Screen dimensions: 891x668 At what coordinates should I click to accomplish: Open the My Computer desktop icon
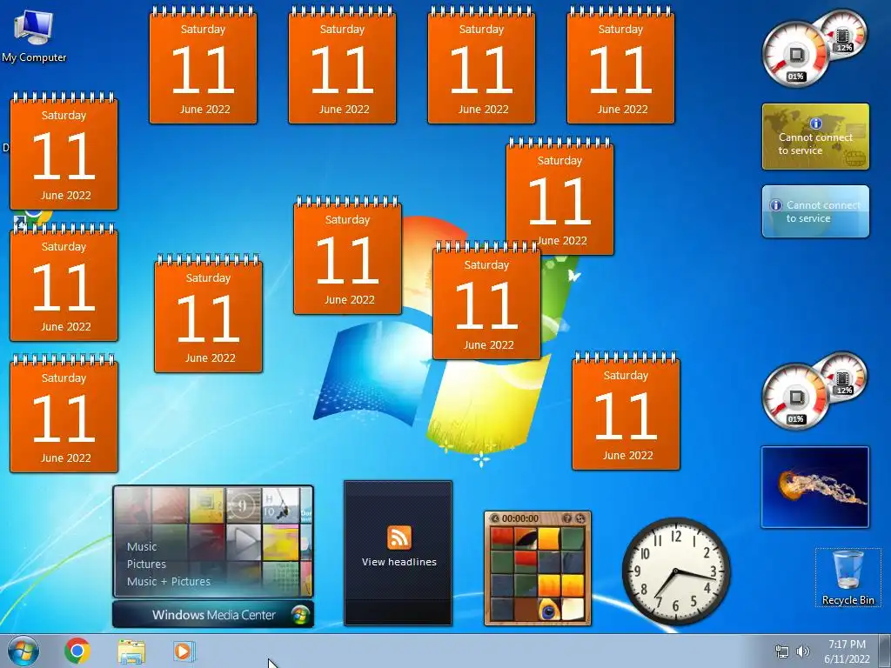click(34, 35)
